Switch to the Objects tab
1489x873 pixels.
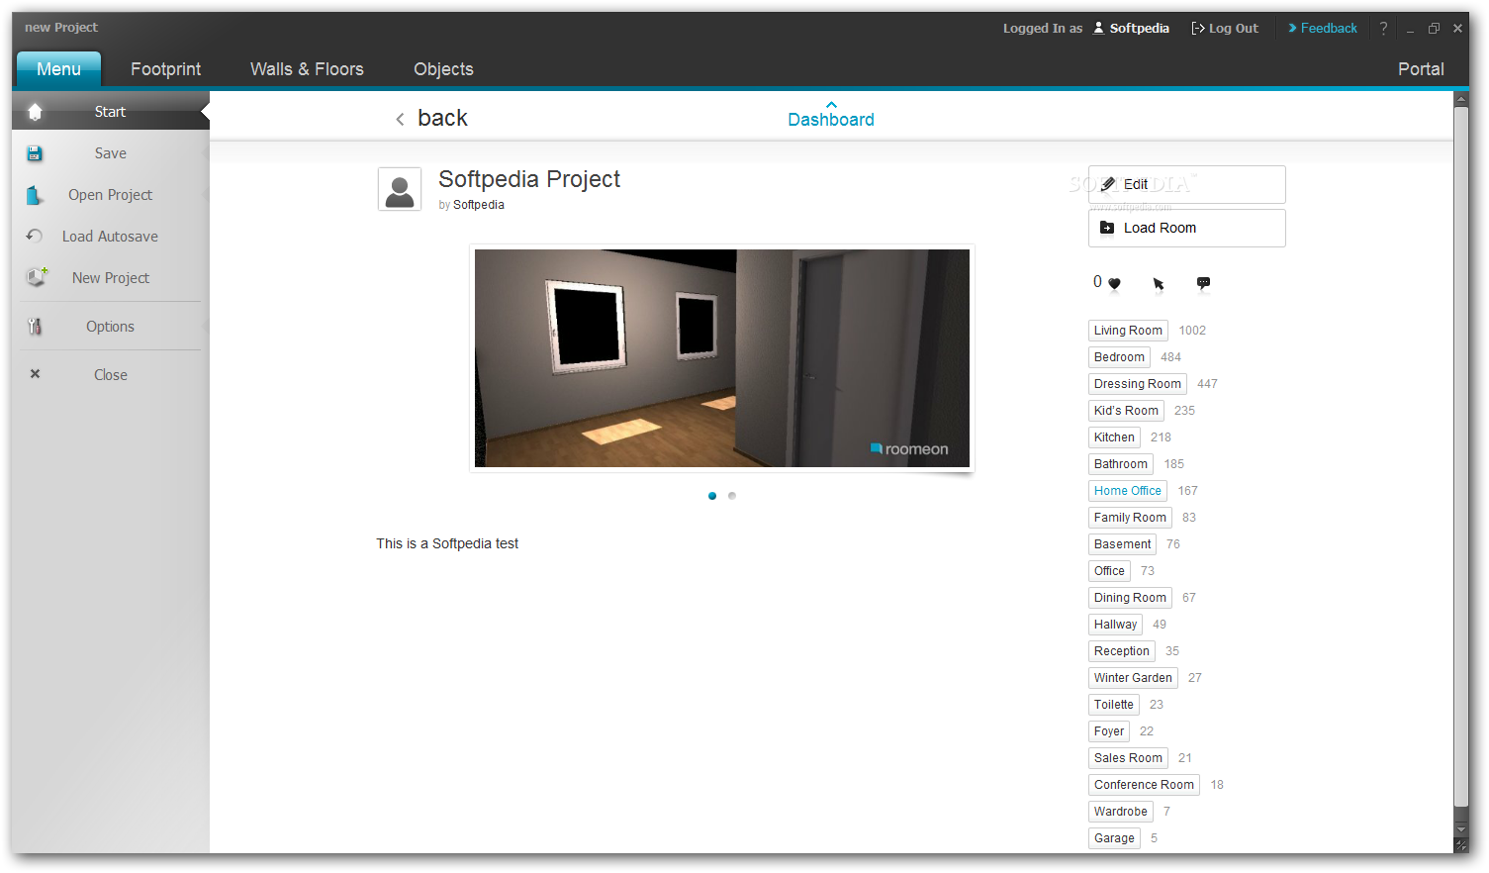(443, 69)
